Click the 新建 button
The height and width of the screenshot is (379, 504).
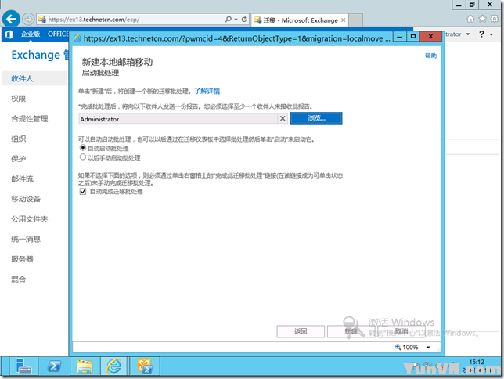tap(351, 331)
